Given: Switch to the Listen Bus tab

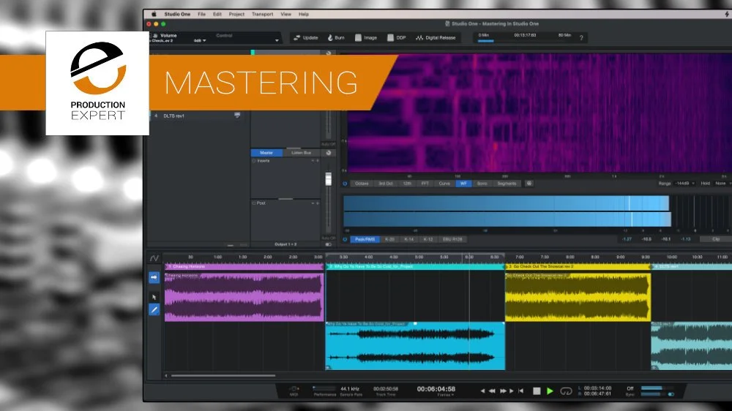Looking at the screenshot, I should click(x=301, y=153).
